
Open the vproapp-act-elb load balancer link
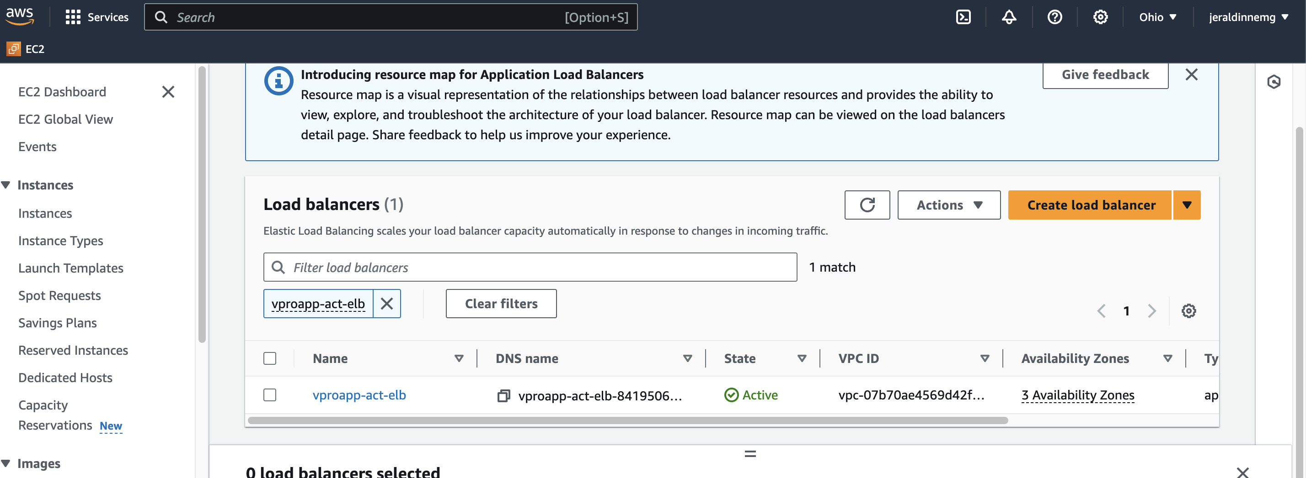coord(359,395)
